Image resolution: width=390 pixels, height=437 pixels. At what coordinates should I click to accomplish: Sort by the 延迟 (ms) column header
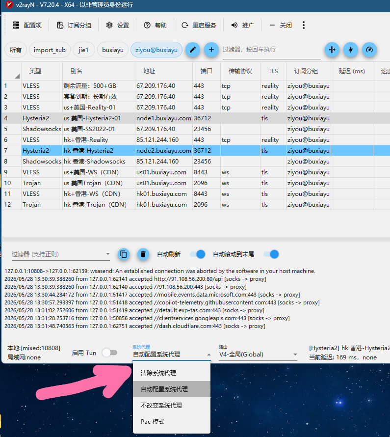352,71
